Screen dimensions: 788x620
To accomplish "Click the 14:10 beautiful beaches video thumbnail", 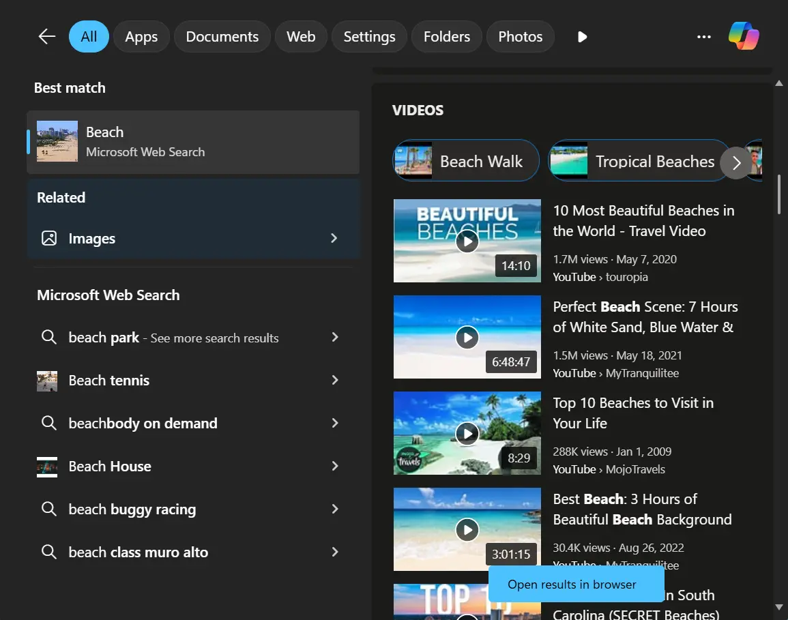I will tap(467, 241).
